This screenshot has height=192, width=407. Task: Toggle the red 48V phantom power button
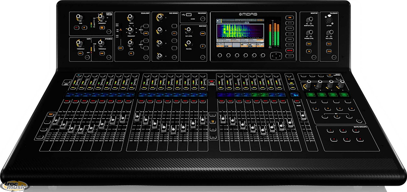pyautogui.click(x=76, y=27)
